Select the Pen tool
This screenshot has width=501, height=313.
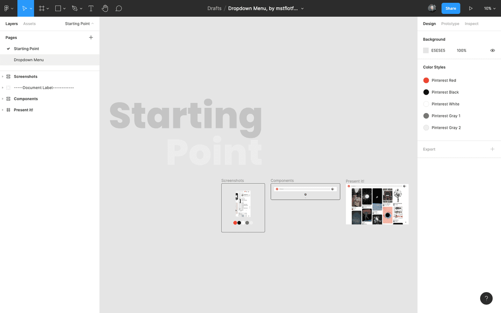point(74,8)
